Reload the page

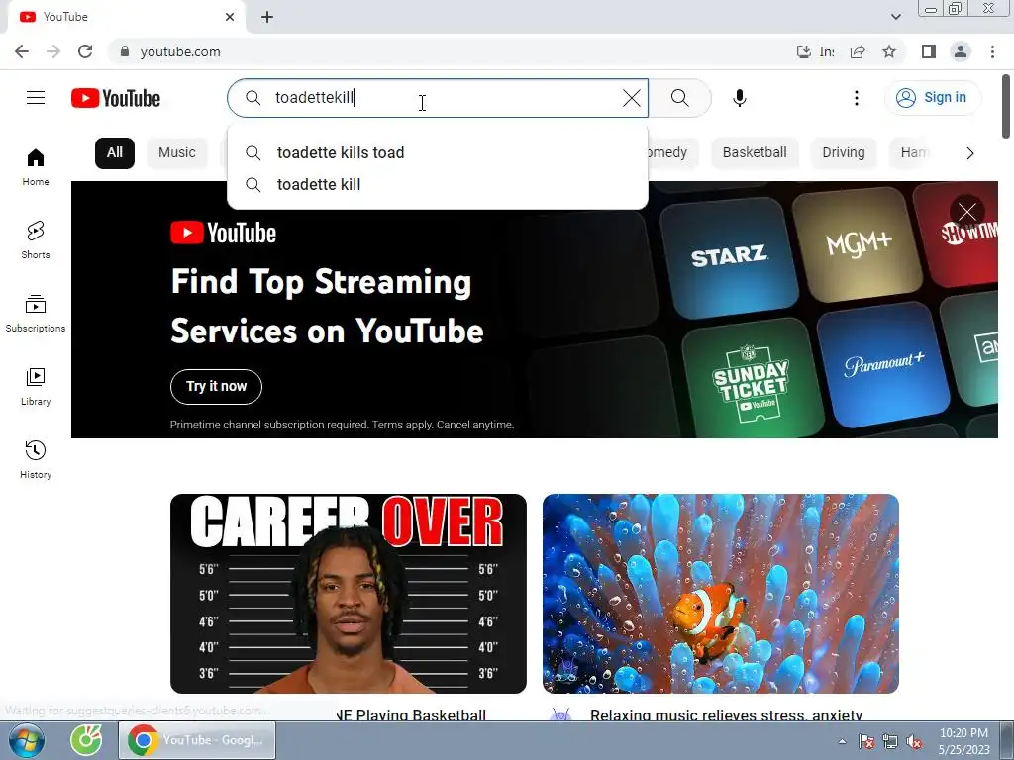pos(85,51)
